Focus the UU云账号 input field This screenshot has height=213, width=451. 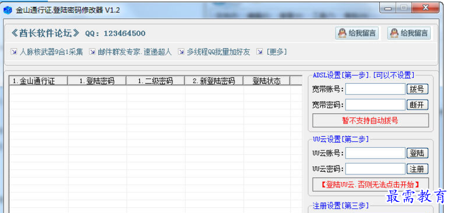point(375,153)
